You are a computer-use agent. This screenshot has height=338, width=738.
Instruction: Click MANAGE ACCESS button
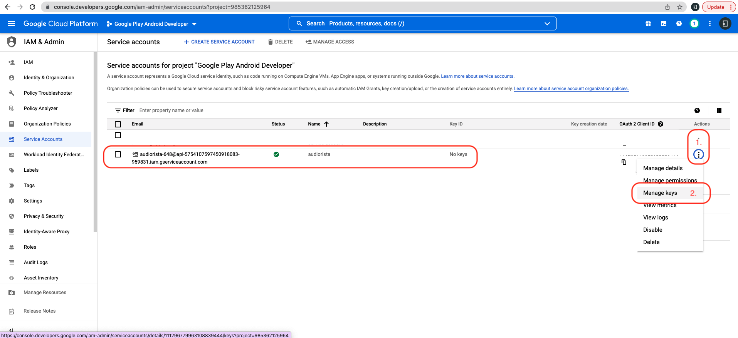[x=329, y=42]
